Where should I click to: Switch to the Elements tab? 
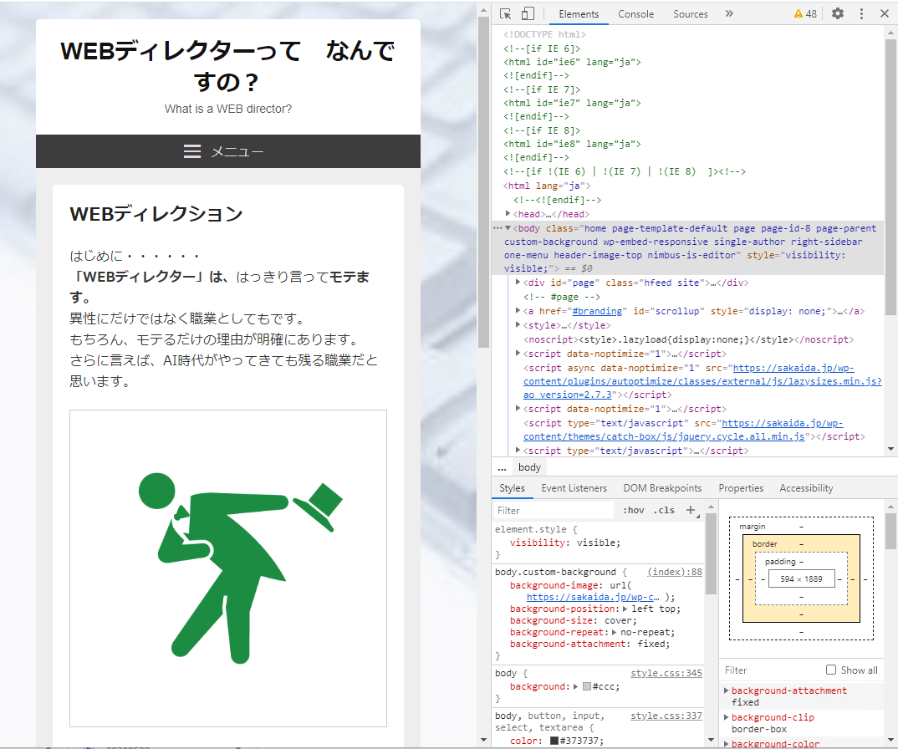(x=579, y=14)
